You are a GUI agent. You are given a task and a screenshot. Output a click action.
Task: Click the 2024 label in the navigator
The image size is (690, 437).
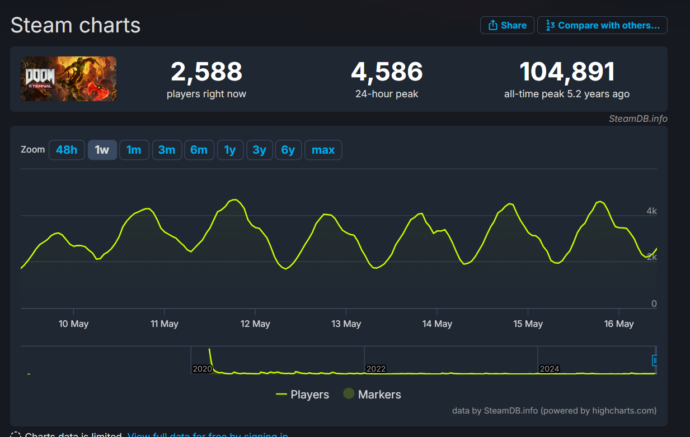tap(550, 369)
